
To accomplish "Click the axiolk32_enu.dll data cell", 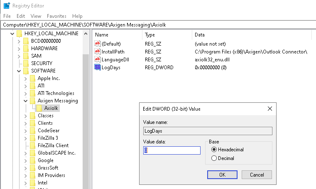I will (212, 60).
